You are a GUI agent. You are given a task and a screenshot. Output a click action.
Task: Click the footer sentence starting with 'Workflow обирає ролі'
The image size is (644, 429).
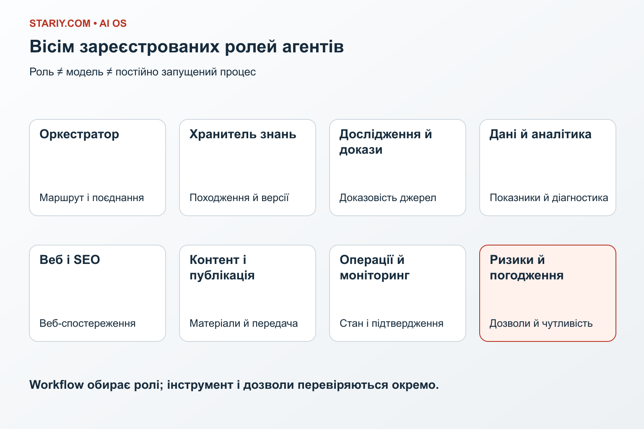coord(234,385)
